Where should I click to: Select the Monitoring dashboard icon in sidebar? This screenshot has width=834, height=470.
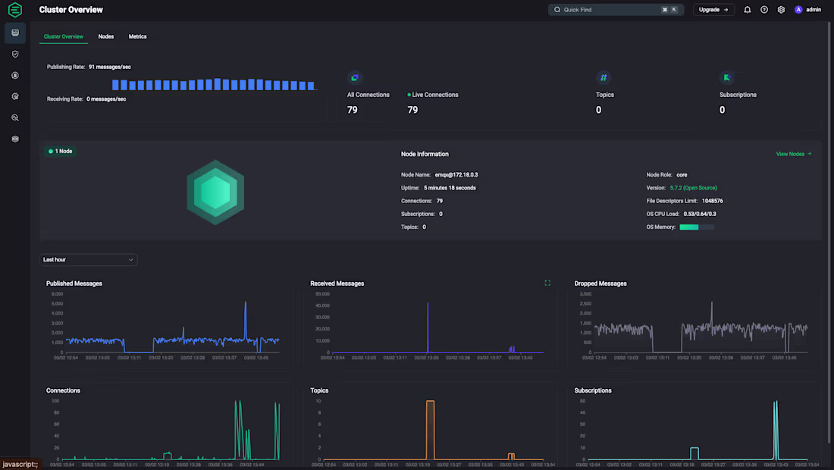tap(14, 33)
